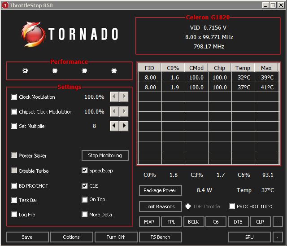
Task: Check the More Data option
Action: [x=84, y=215]
